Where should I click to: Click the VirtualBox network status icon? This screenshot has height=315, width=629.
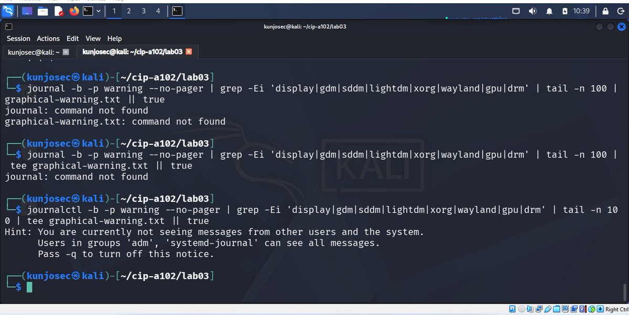pyautogui.click(x=539, y=309)
